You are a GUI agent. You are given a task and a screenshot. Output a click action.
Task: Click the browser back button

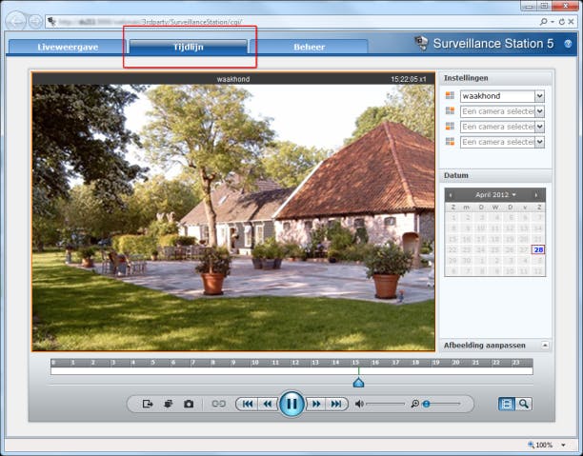[x=16, y=22]
